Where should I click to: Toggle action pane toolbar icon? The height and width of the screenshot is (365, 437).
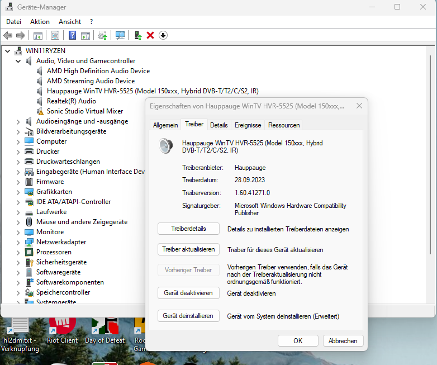(x=85, y=36)
